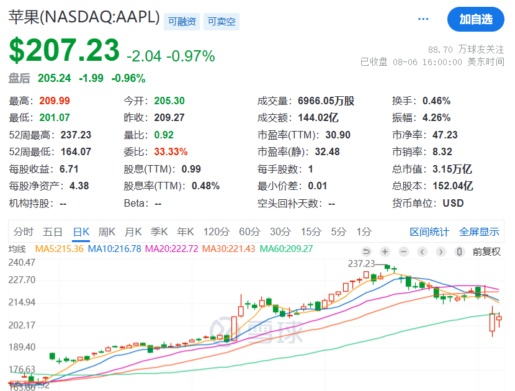Toggle the candlestick style icon

pos(459,251)
